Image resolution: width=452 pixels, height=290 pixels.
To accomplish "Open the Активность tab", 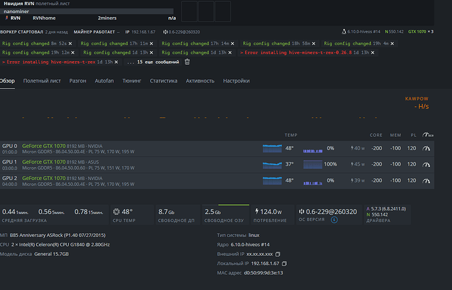I will coord(200,81).
